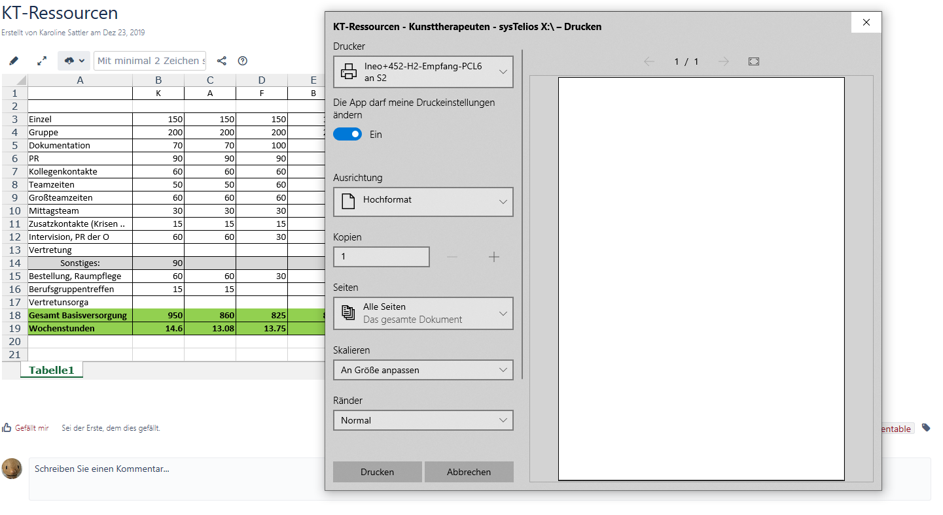Click the fit-to-page icon in print preview
This screenshot has width=943, height=515.
pos(753,61)
